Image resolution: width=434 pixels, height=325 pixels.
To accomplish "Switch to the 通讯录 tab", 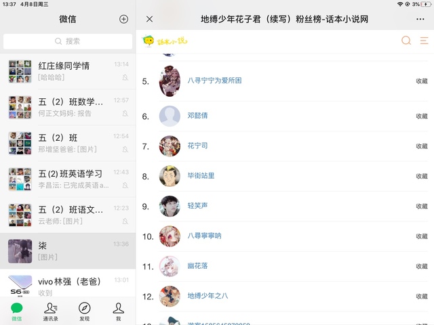I will pyautogui.click(x=51, y=311).
